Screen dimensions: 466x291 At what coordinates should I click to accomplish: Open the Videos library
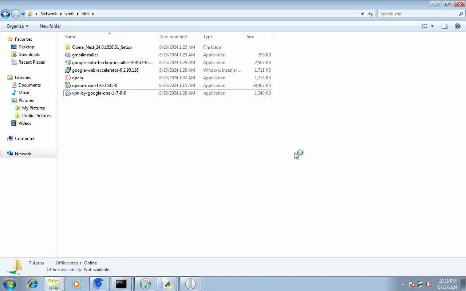tap(25, 123)
